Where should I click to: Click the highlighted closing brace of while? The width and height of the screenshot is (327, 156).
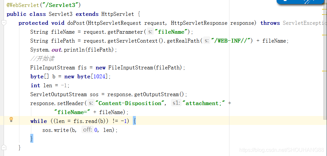[32, 138]
